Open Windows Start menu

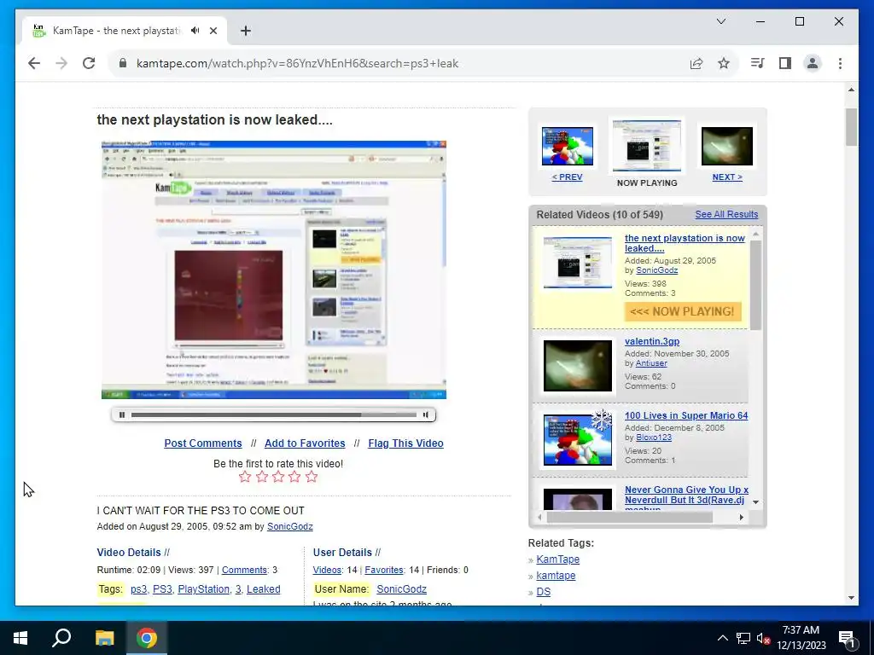pyautogui.click(x=20, y=638)
